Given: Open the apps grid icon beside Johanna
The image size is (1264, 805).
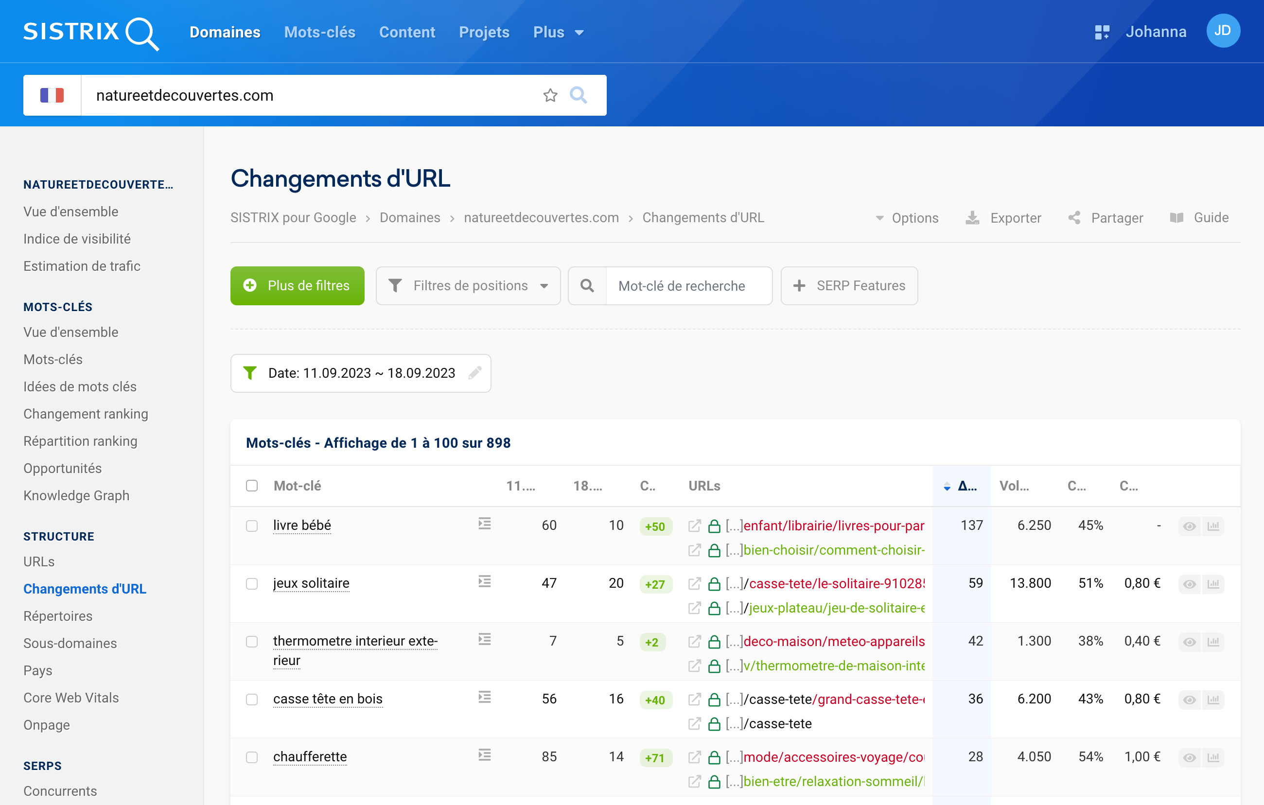Looking at the screenshot, I should (x=1102, y=32).
